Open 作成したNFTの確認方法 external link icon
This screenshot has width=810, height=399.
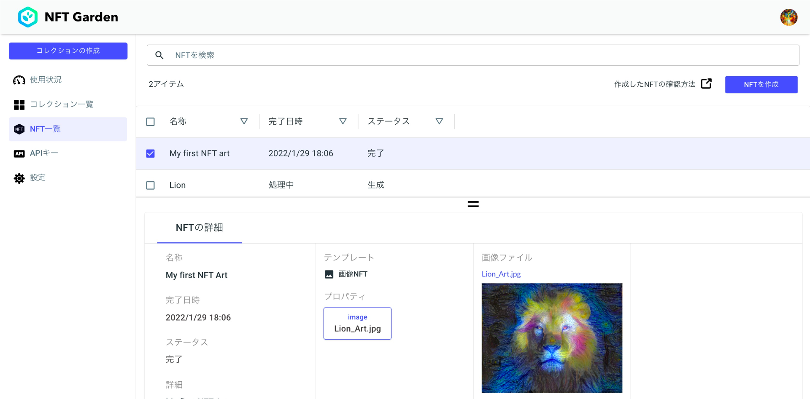point(707,83)
